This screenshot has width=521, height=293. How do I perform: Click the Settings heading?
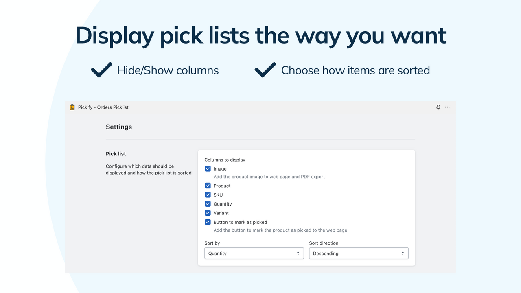(x=119, y=127)
